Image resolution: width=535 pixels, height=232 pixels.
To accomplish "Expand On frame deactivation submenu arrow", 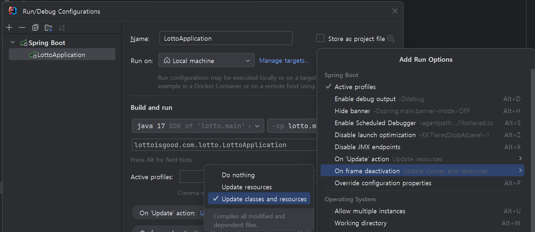I will coord(520,171).
